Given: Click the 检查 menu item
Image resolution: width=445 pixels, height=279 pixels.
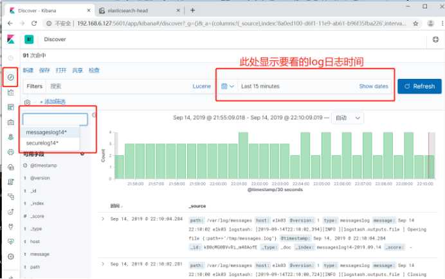Looking at the screenshot, I should [x=94, y=70].
